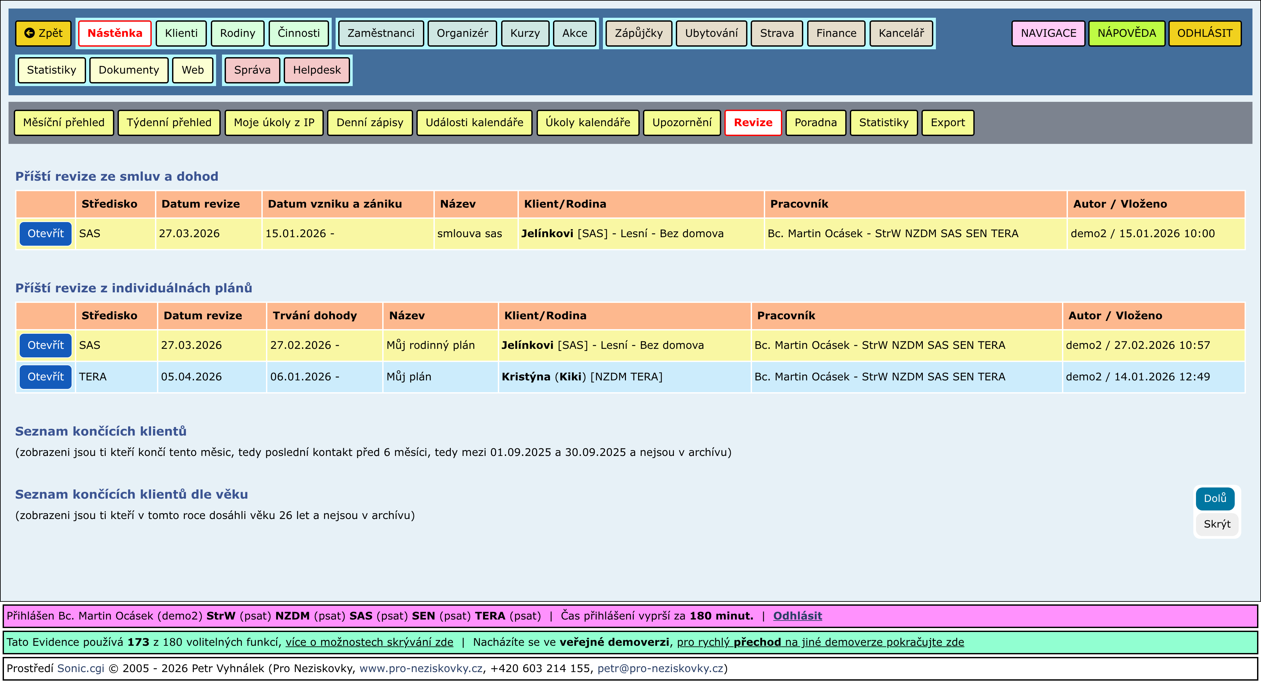The width and height of the screenshot is (1261, 699).
Task: Switch to Měsíční přehled tab
Action: [64, 123]
